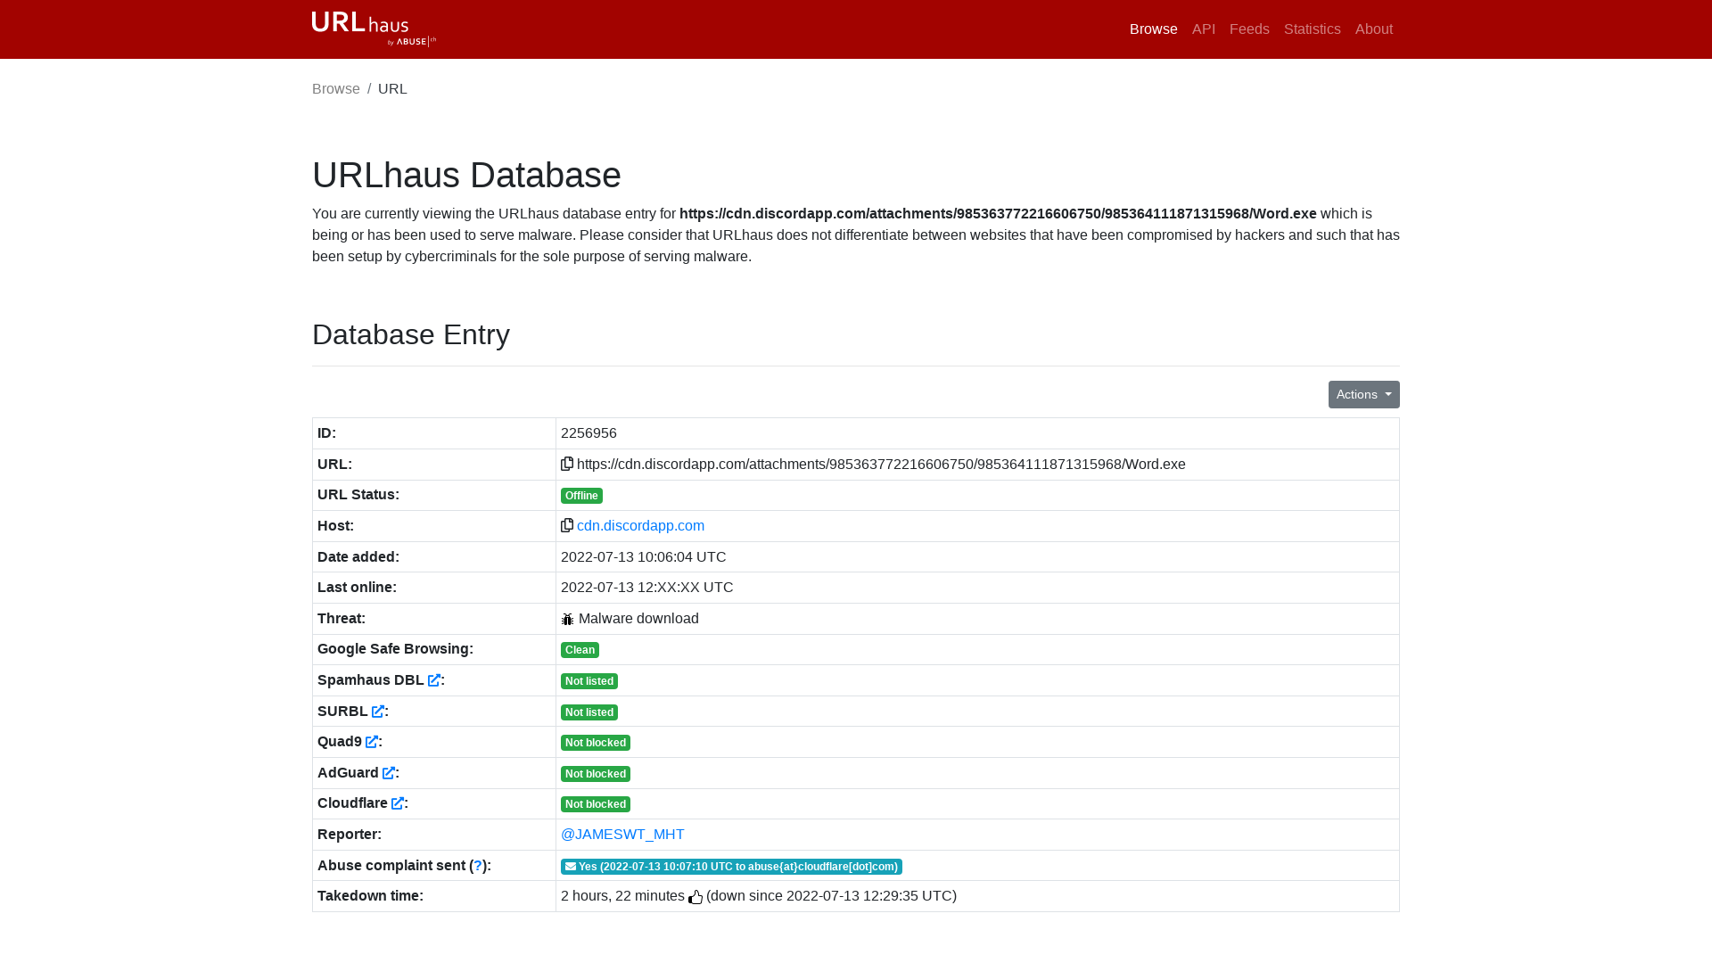Expand the Actions dropdown

1363,394
